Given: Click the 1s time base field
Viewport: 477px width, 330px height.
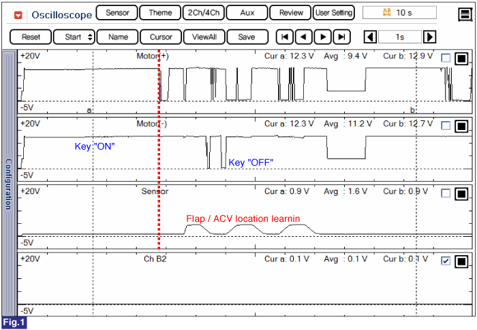Looking at the screenshot, I should click(x=400, y=37).
